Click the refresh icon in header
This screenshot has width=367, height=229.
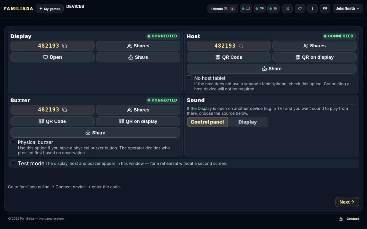click(x=300, y=9)
